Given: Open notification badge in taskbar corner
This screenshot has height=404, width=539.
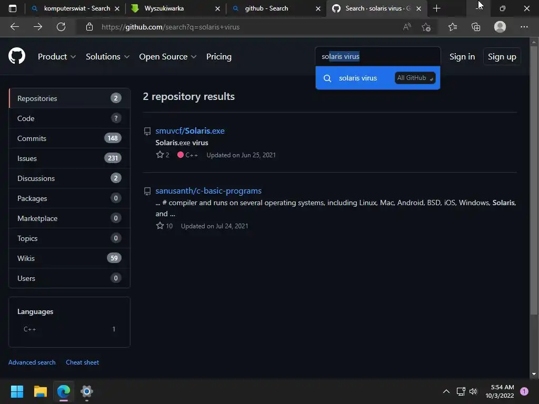Looking at the screenshot, I should click(524, 391).
